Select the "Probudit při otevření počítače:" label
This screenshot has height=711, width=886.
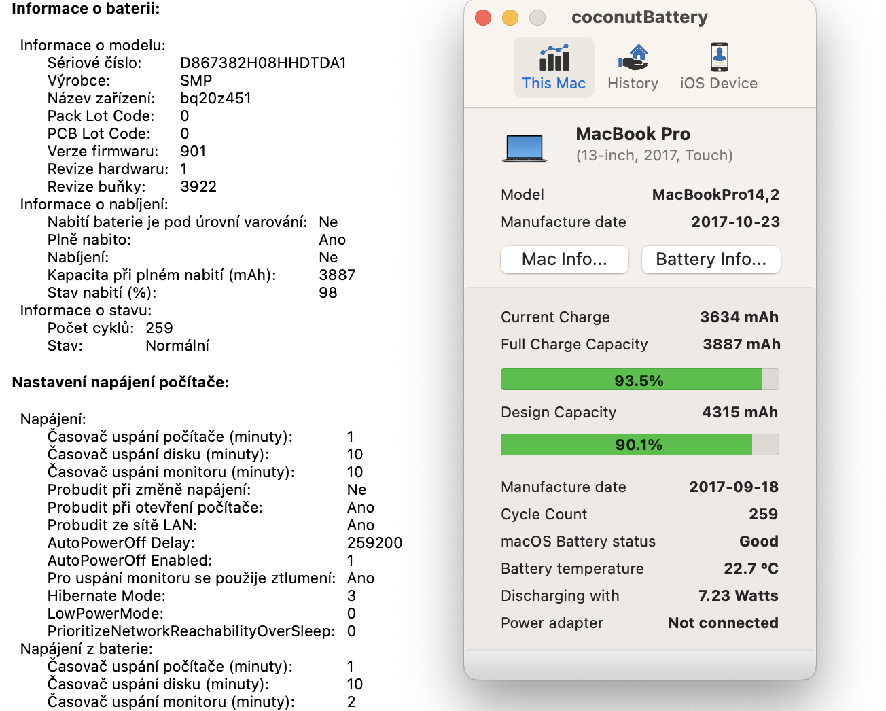(155, 508)
